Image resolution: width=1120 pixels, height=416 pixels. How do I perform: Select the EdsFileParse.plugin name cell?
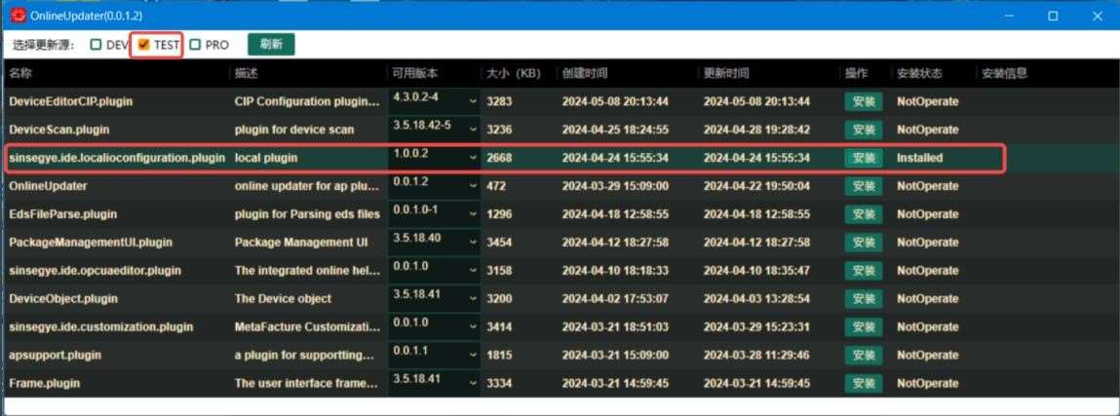coord(62,214)
